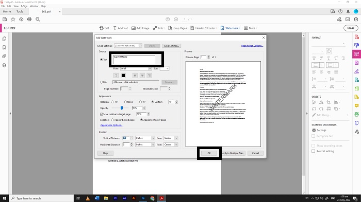Click the align text center icon in dialog
The image size is (361, 202).
click(142, 76)
